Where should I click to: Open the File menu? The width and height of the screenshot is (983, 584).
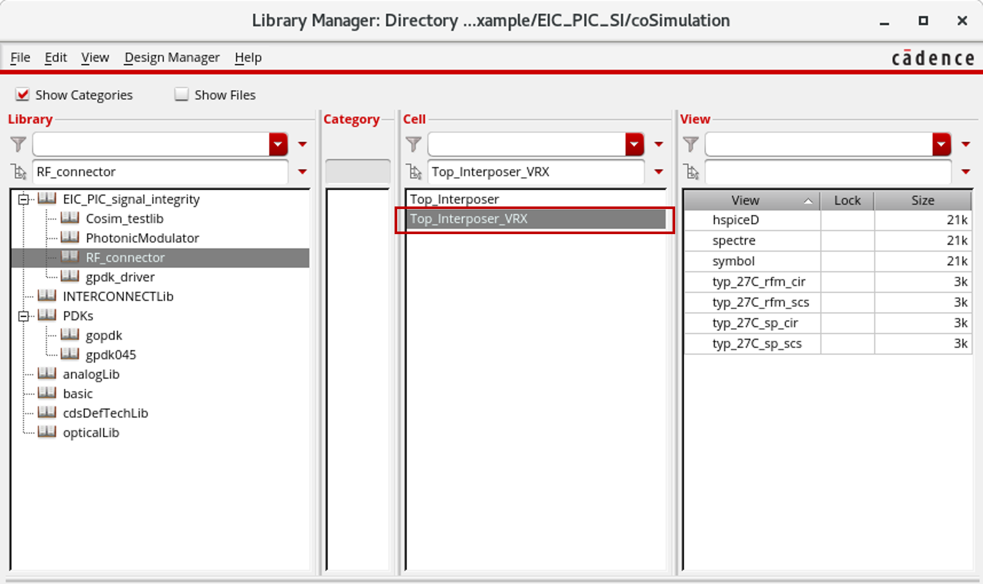coord(20,58)
